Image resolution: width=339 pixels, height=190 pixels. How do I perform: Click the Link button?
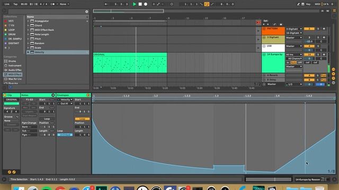click(x=7, y=4)
